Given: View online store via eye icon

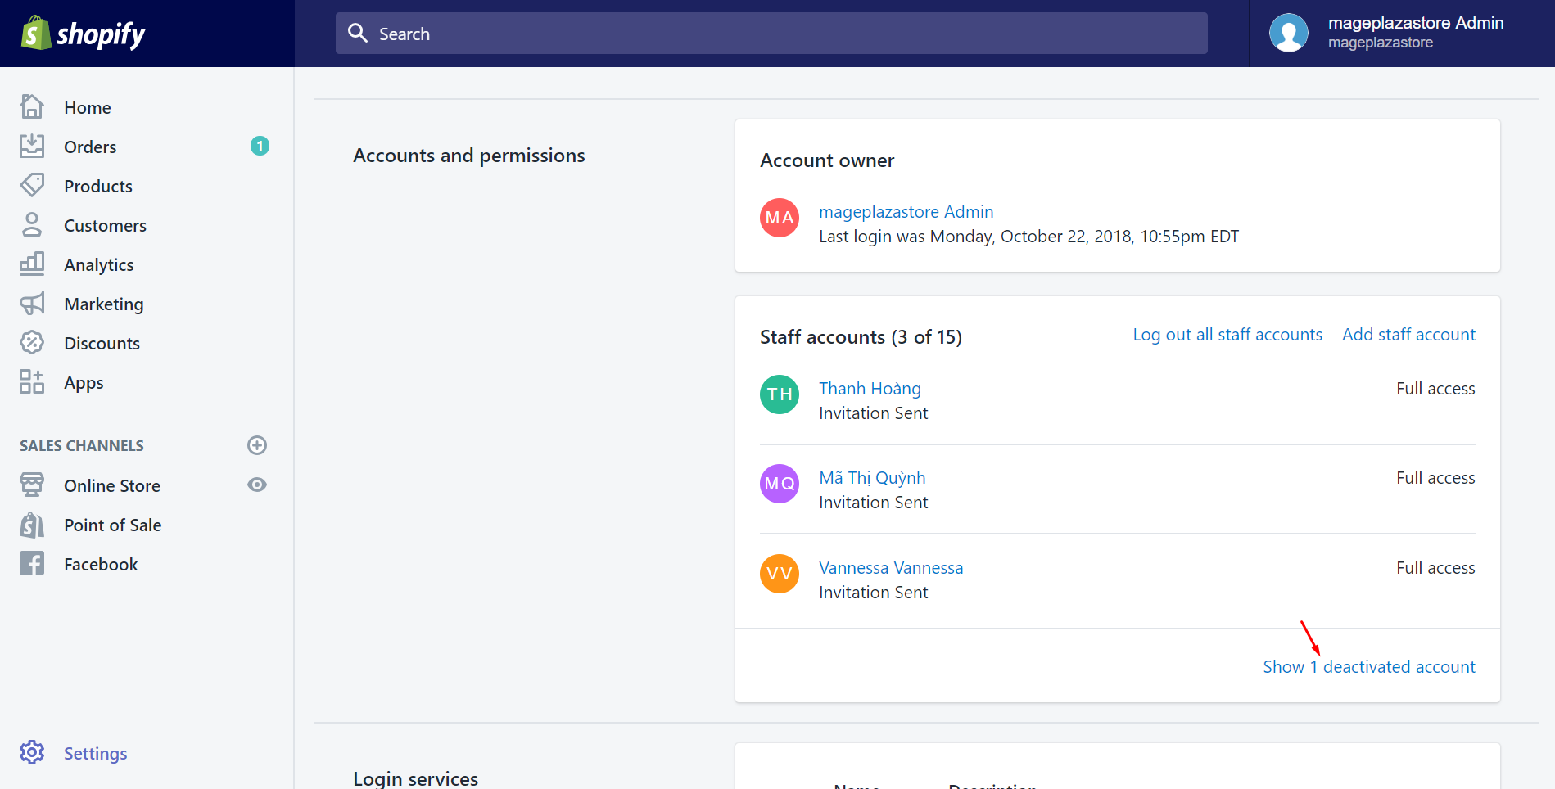Looking at the screenshot, I should click(x=257, y=485).
